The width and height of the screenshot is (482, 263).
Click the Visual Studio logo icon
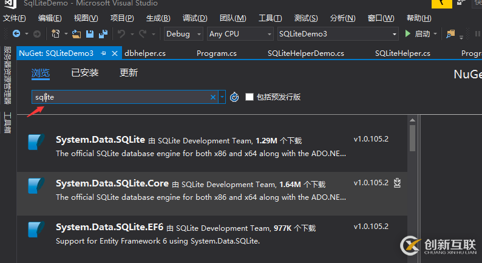[x=10, y=4]
